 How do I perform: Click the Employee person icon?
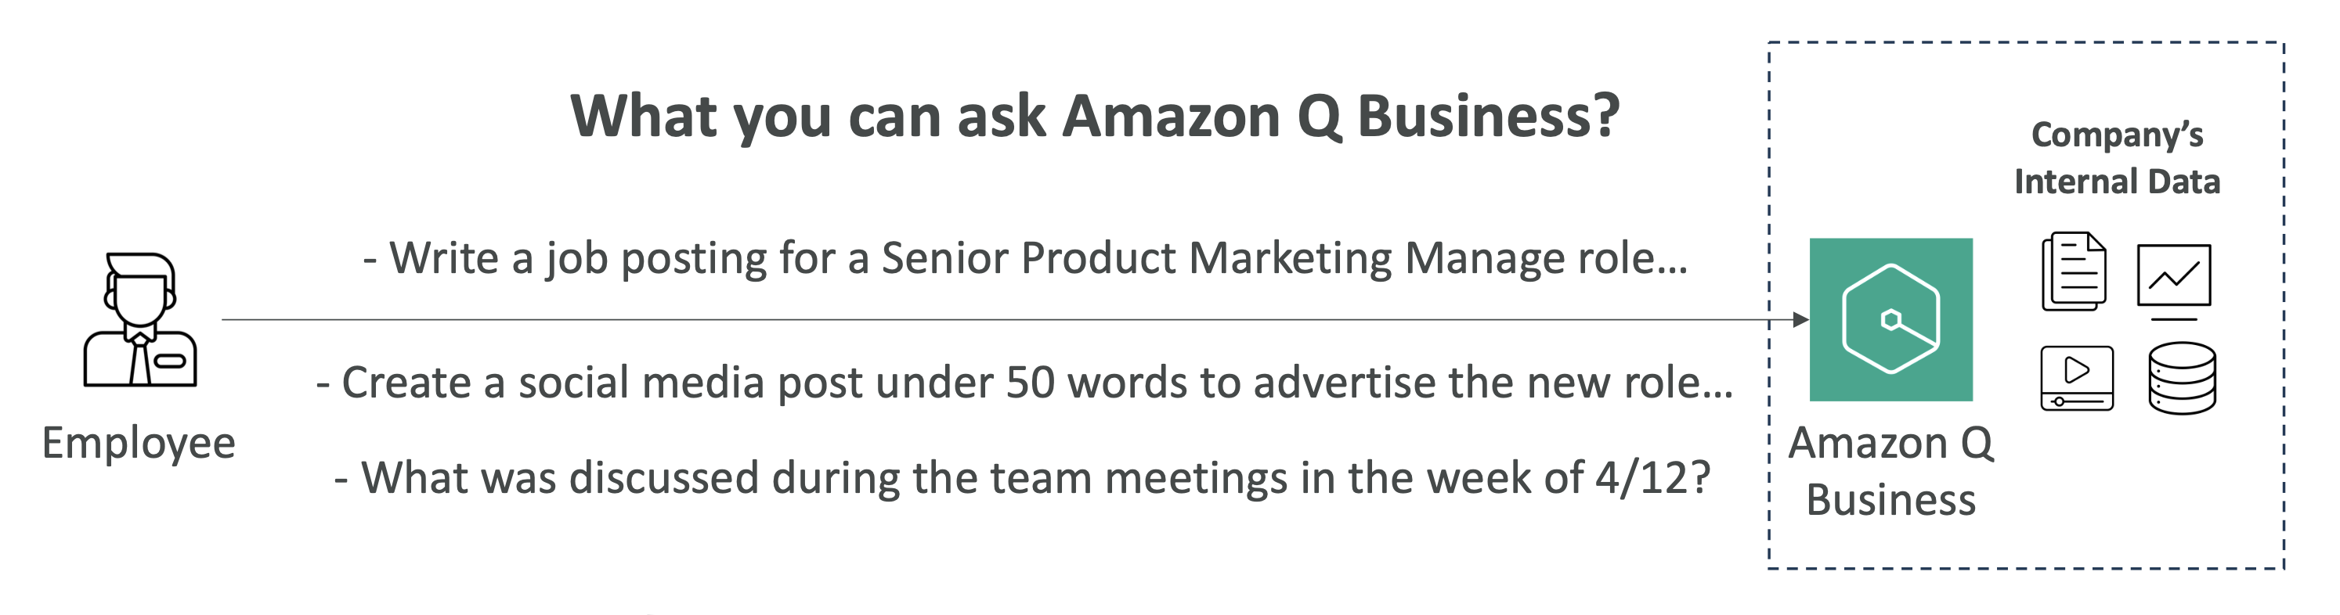(x=140, y=318)
